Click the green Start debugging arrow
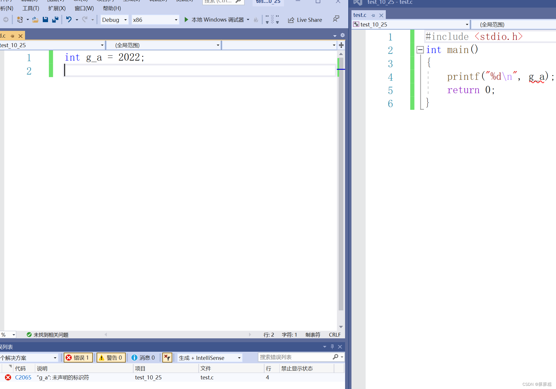The width and height of the screenshot is (556, 389). [x=186, y=20]
